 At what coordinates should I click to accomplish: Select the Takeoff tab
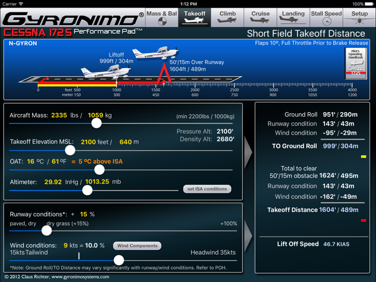point(194,18)
